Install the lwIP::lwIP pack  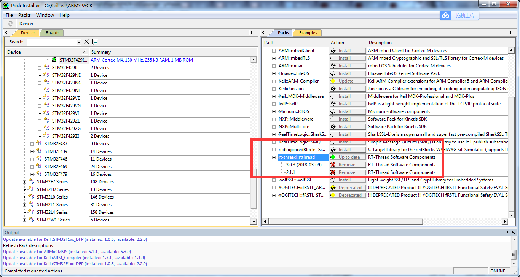coord(347,104)
